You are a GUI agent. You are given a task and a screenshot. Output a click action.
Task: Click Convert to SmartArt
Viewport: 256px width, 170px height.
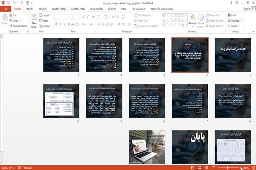tap(146, 26)
